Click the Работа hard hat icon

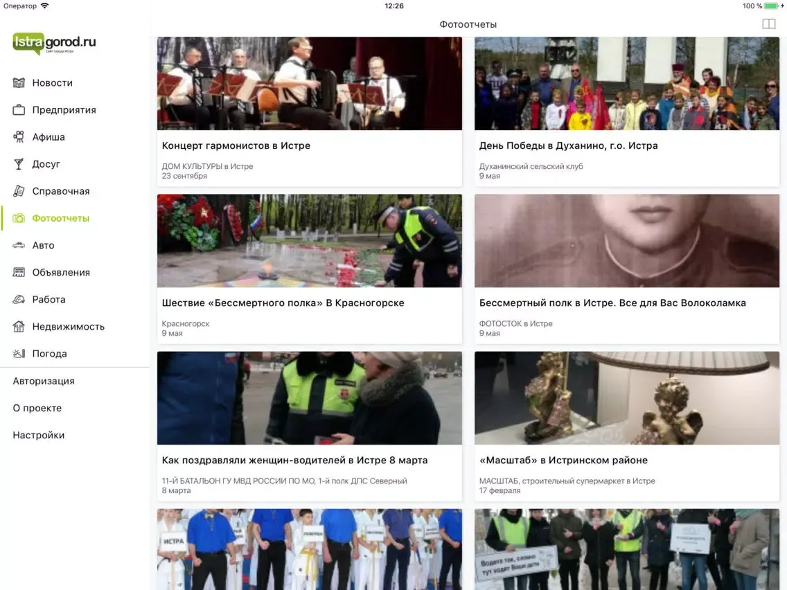pos(19,300)
